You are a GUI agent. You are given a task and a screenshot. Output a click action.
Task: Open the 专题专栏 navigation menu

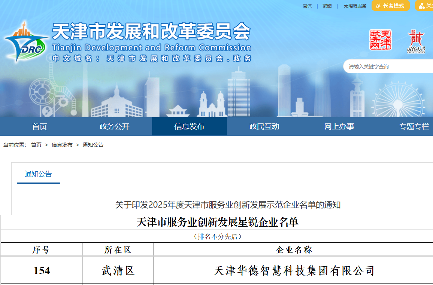pyautogui.click(x=414, y=126)
